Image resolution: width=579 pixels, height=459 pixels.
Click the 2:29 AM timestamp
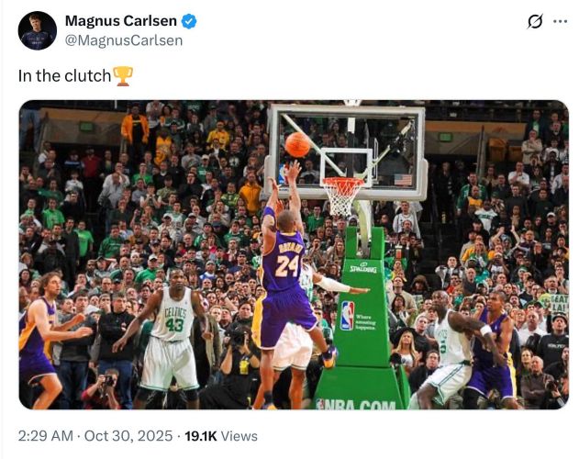45,436
